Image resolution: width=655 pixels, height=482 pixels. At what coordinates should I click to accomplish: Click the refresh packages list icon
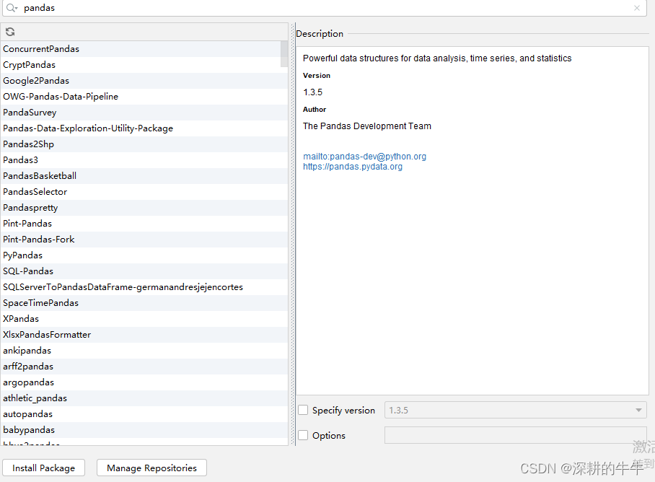10,32
